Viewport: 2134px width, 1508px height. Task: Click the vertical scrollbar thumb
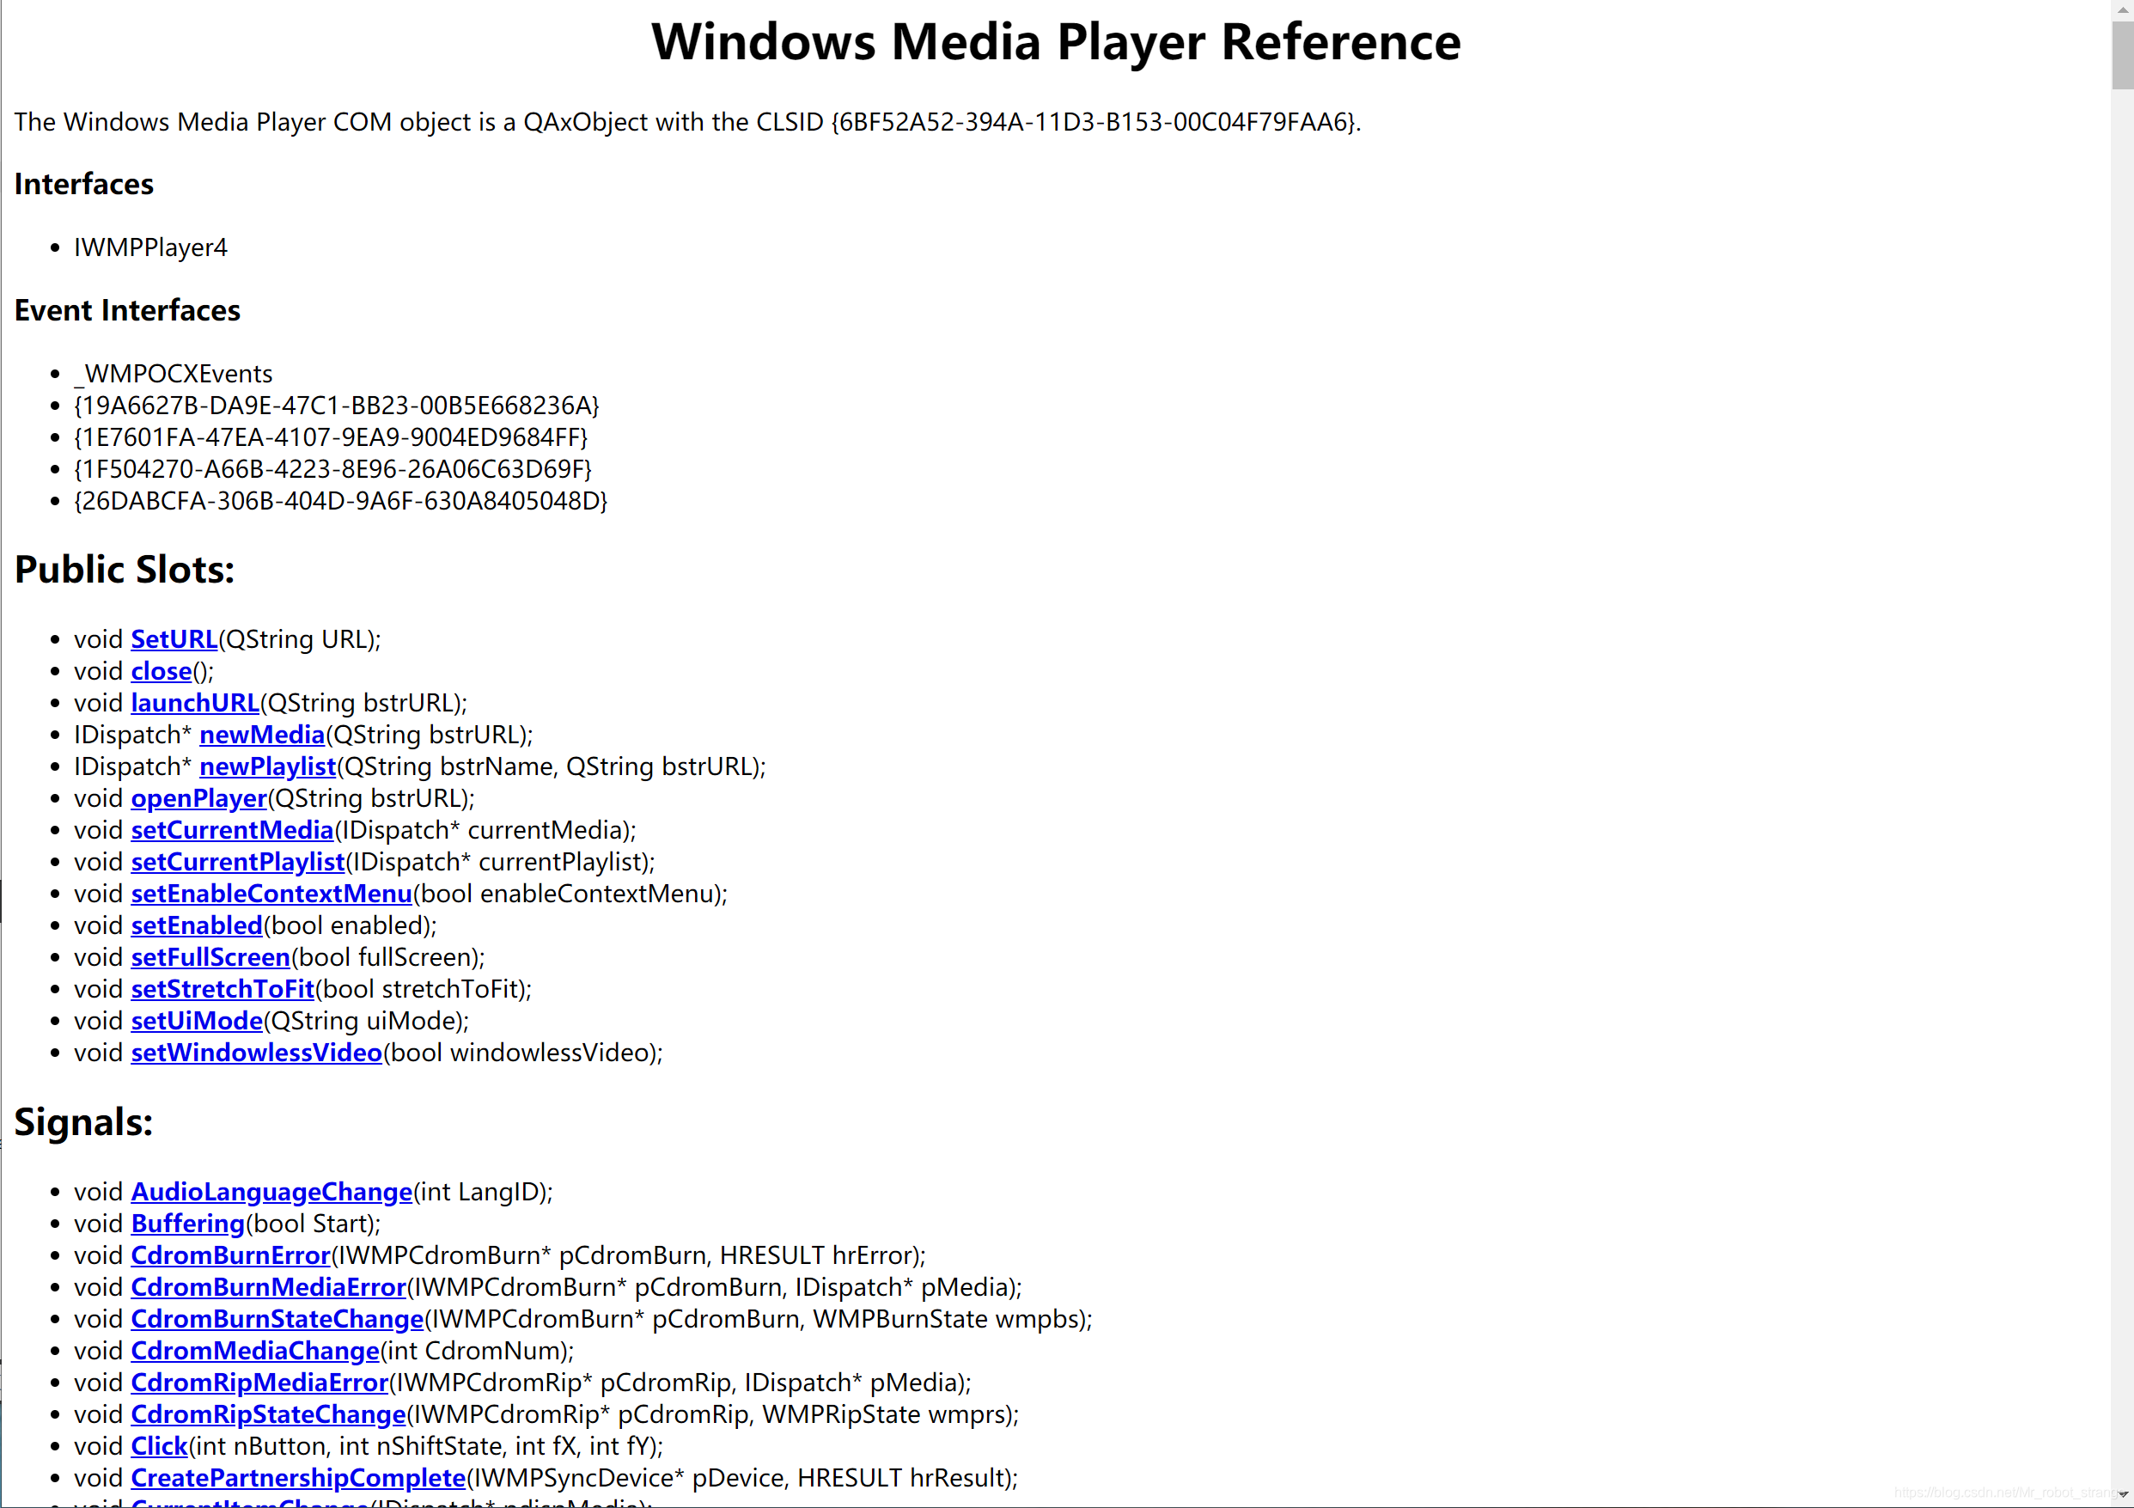tap(2122, 54)
